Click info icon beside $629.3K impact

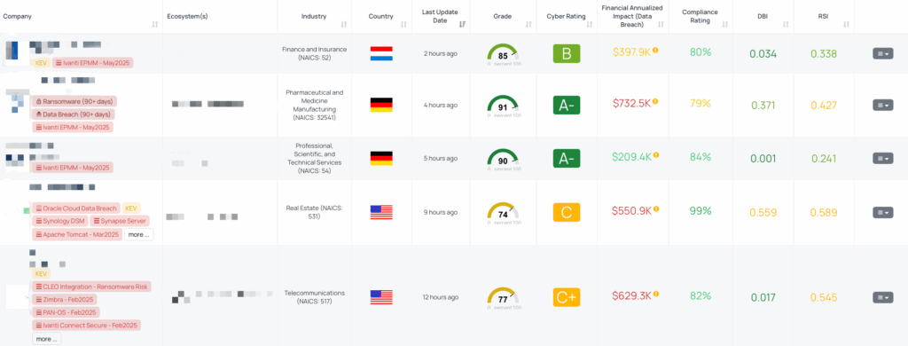click(x=656, y=294)
